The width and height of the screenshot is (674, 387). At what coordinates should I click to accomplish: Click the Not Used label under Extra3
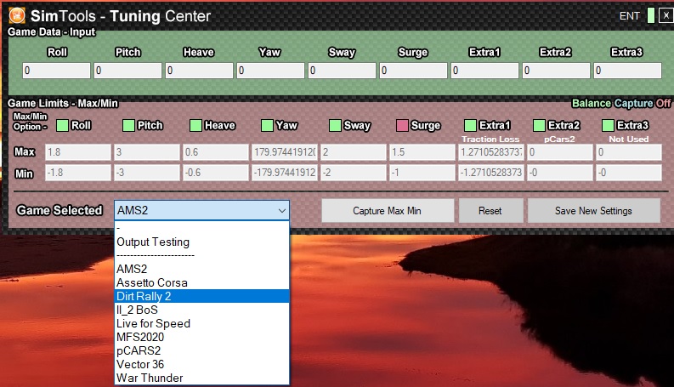[628, 139]
